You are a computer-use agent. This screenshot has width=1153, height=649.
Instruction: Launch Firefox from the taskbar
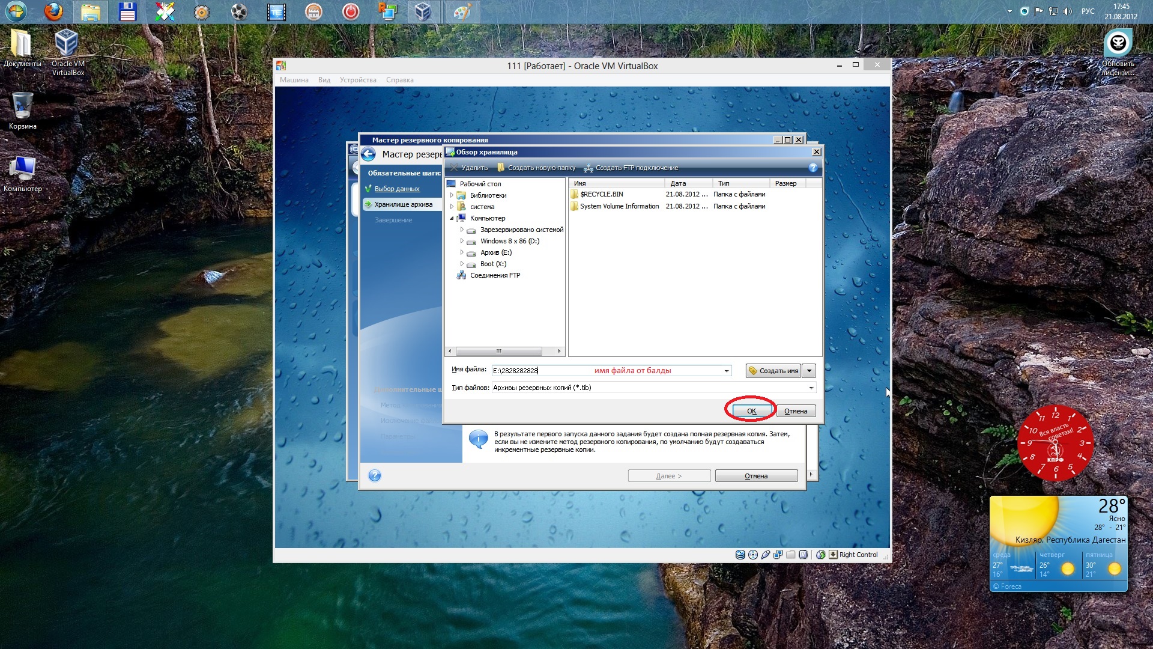click(54, 11)
